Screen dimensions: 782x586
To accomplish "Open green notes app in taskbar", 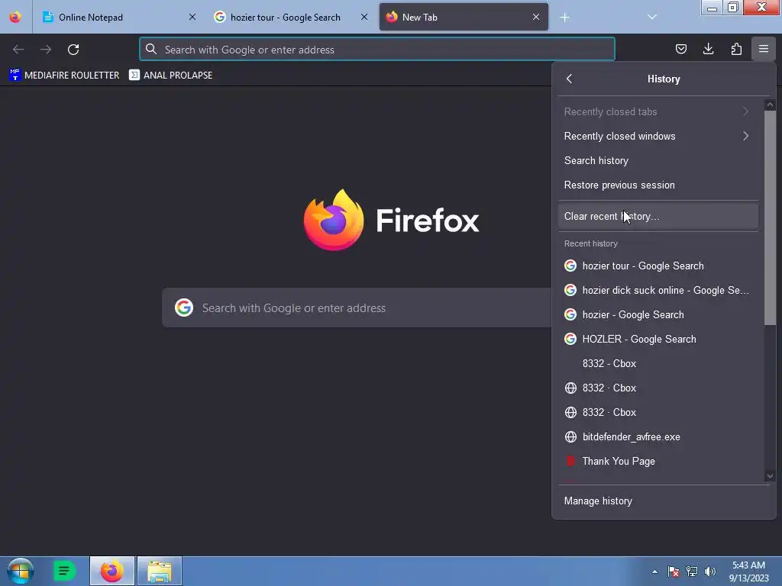I will (64, 571).
